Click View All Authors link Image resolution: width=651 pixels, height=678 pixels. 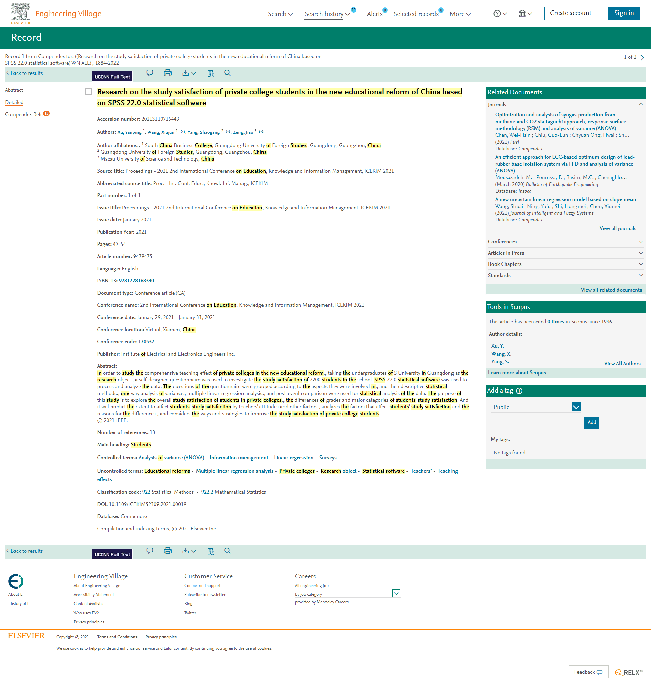[622, 364]
